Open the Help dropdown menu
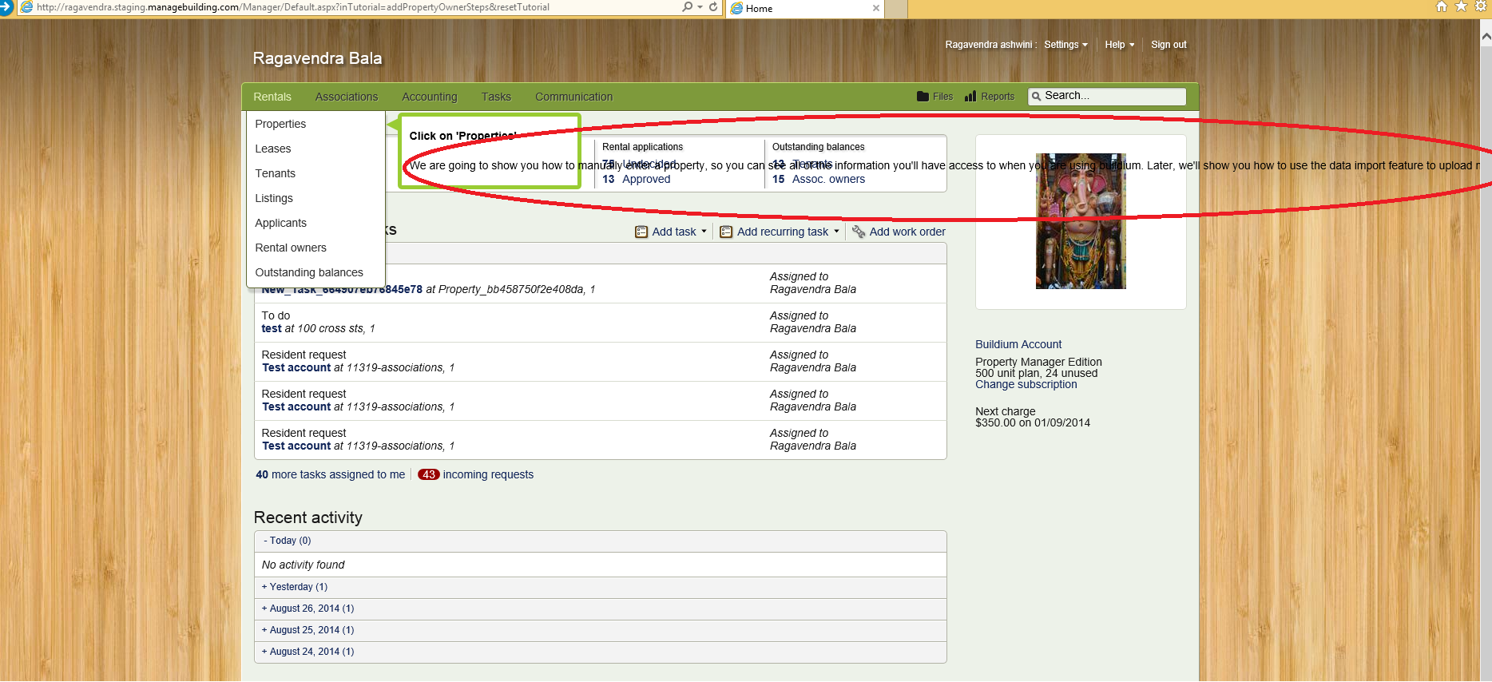The height and width of the screenshot is (682, 1492). (x=1119, y=45)
